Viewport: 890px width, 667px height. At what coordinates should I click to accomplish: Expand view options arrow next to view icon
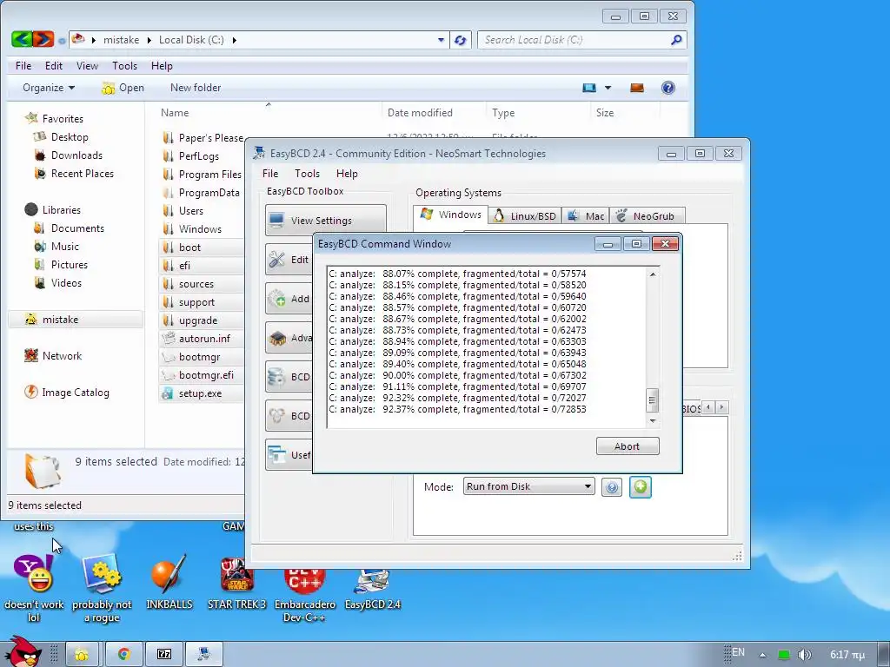pos(608,88)
